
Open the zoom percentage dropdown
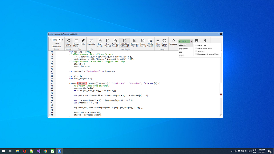59,40
